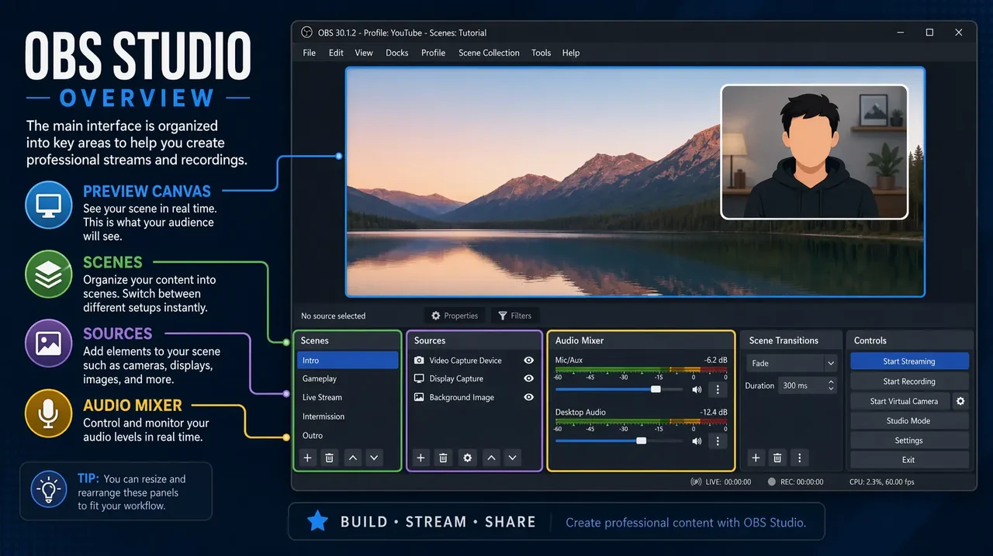This screenshot has width=993, height=556.
Task: Toggle Studio Mode in Controls
Action: [x=909, y=420]
